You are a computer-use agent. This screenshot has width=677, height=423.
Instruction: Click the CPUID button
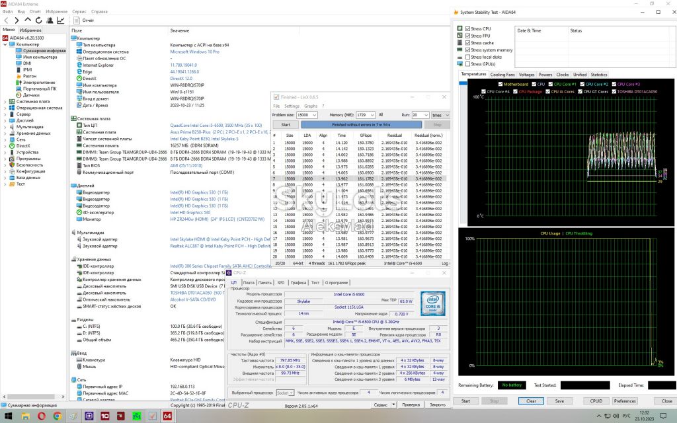pos(596,401)
